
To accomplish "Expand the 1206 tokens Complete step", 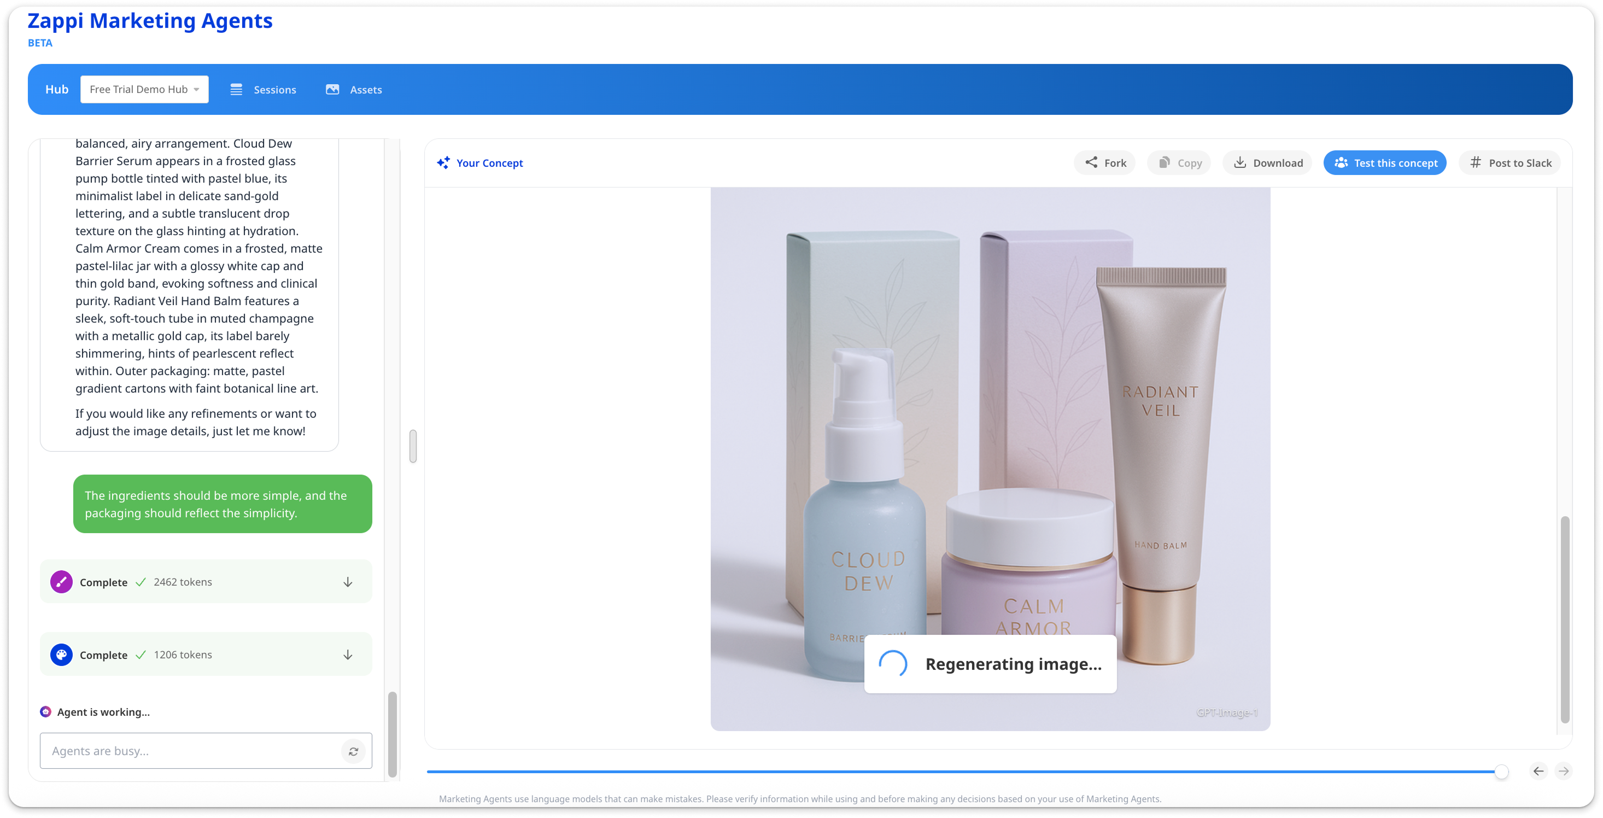I will pyautogui.click(x=348, y=655).
